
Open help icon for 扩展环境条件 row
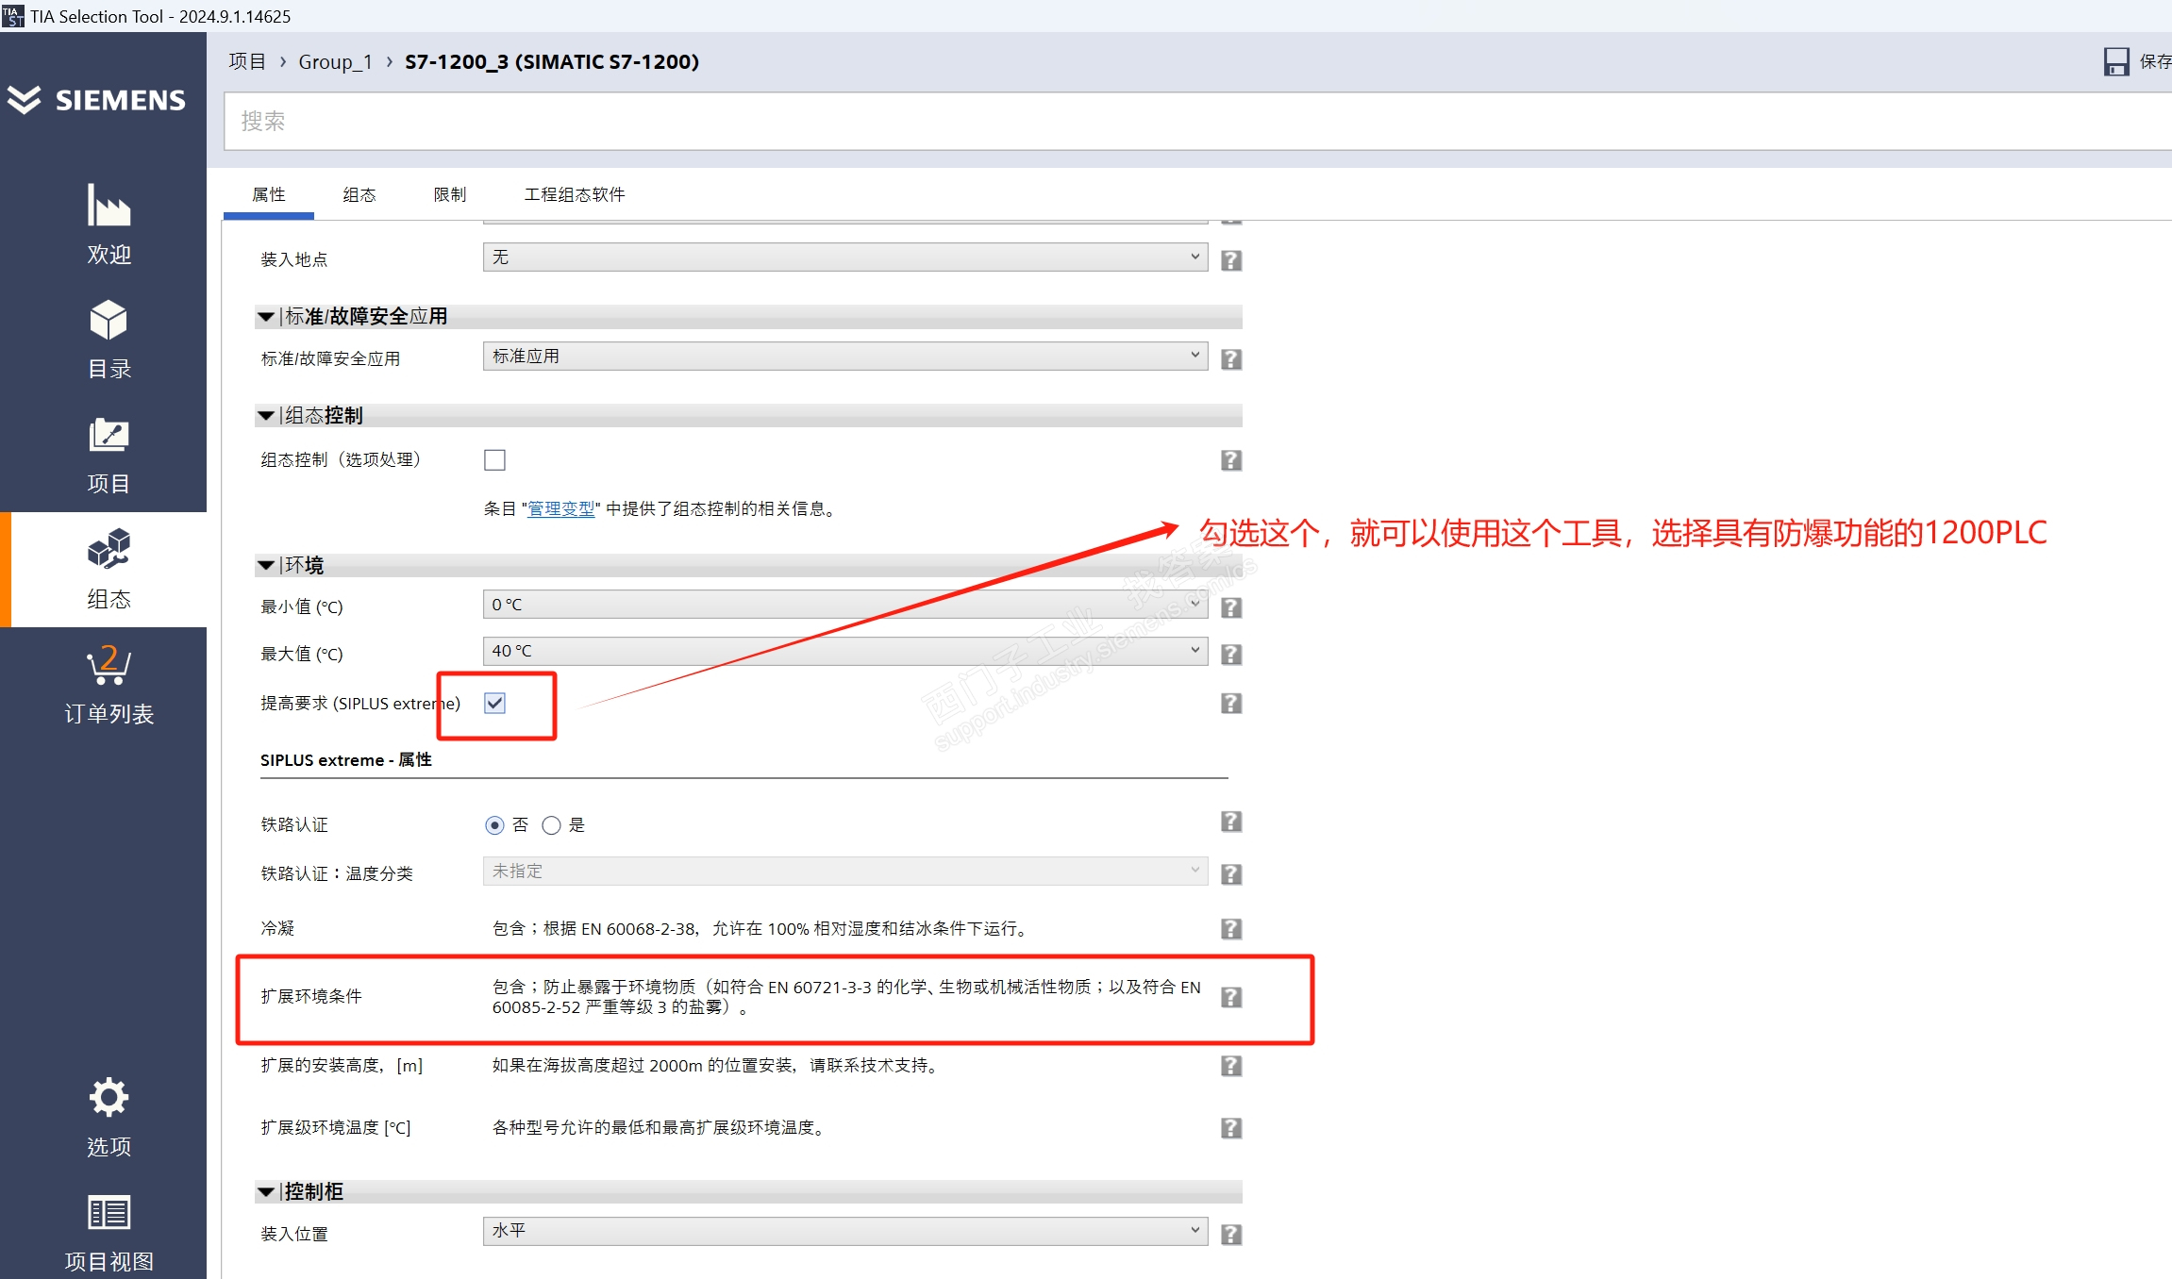(x=1230, y=997)
